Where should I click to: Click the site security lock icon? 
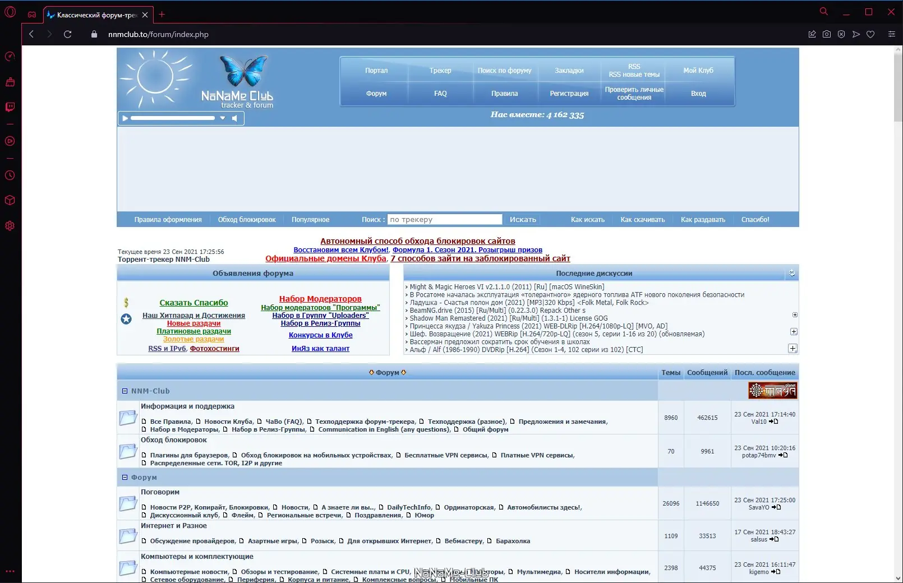tap(94, 34)
